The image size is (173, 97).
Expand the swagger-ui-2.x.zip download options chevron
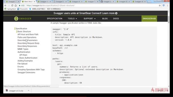click(28, 91)
